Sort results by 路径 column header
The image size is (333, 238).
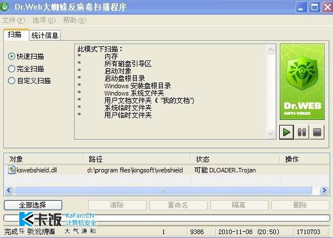point(137,159)
